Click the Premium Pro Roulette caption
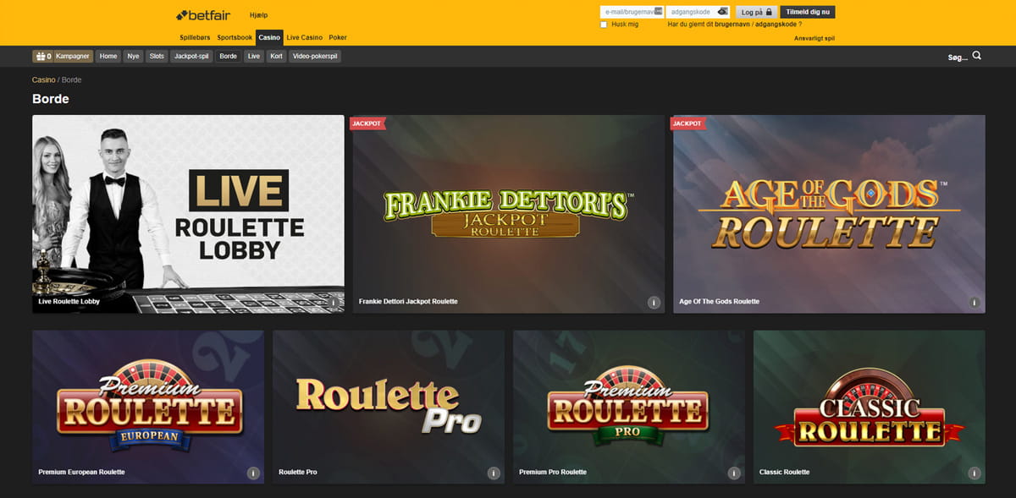This screenshot has height=498, width=1016. (553, 472)
